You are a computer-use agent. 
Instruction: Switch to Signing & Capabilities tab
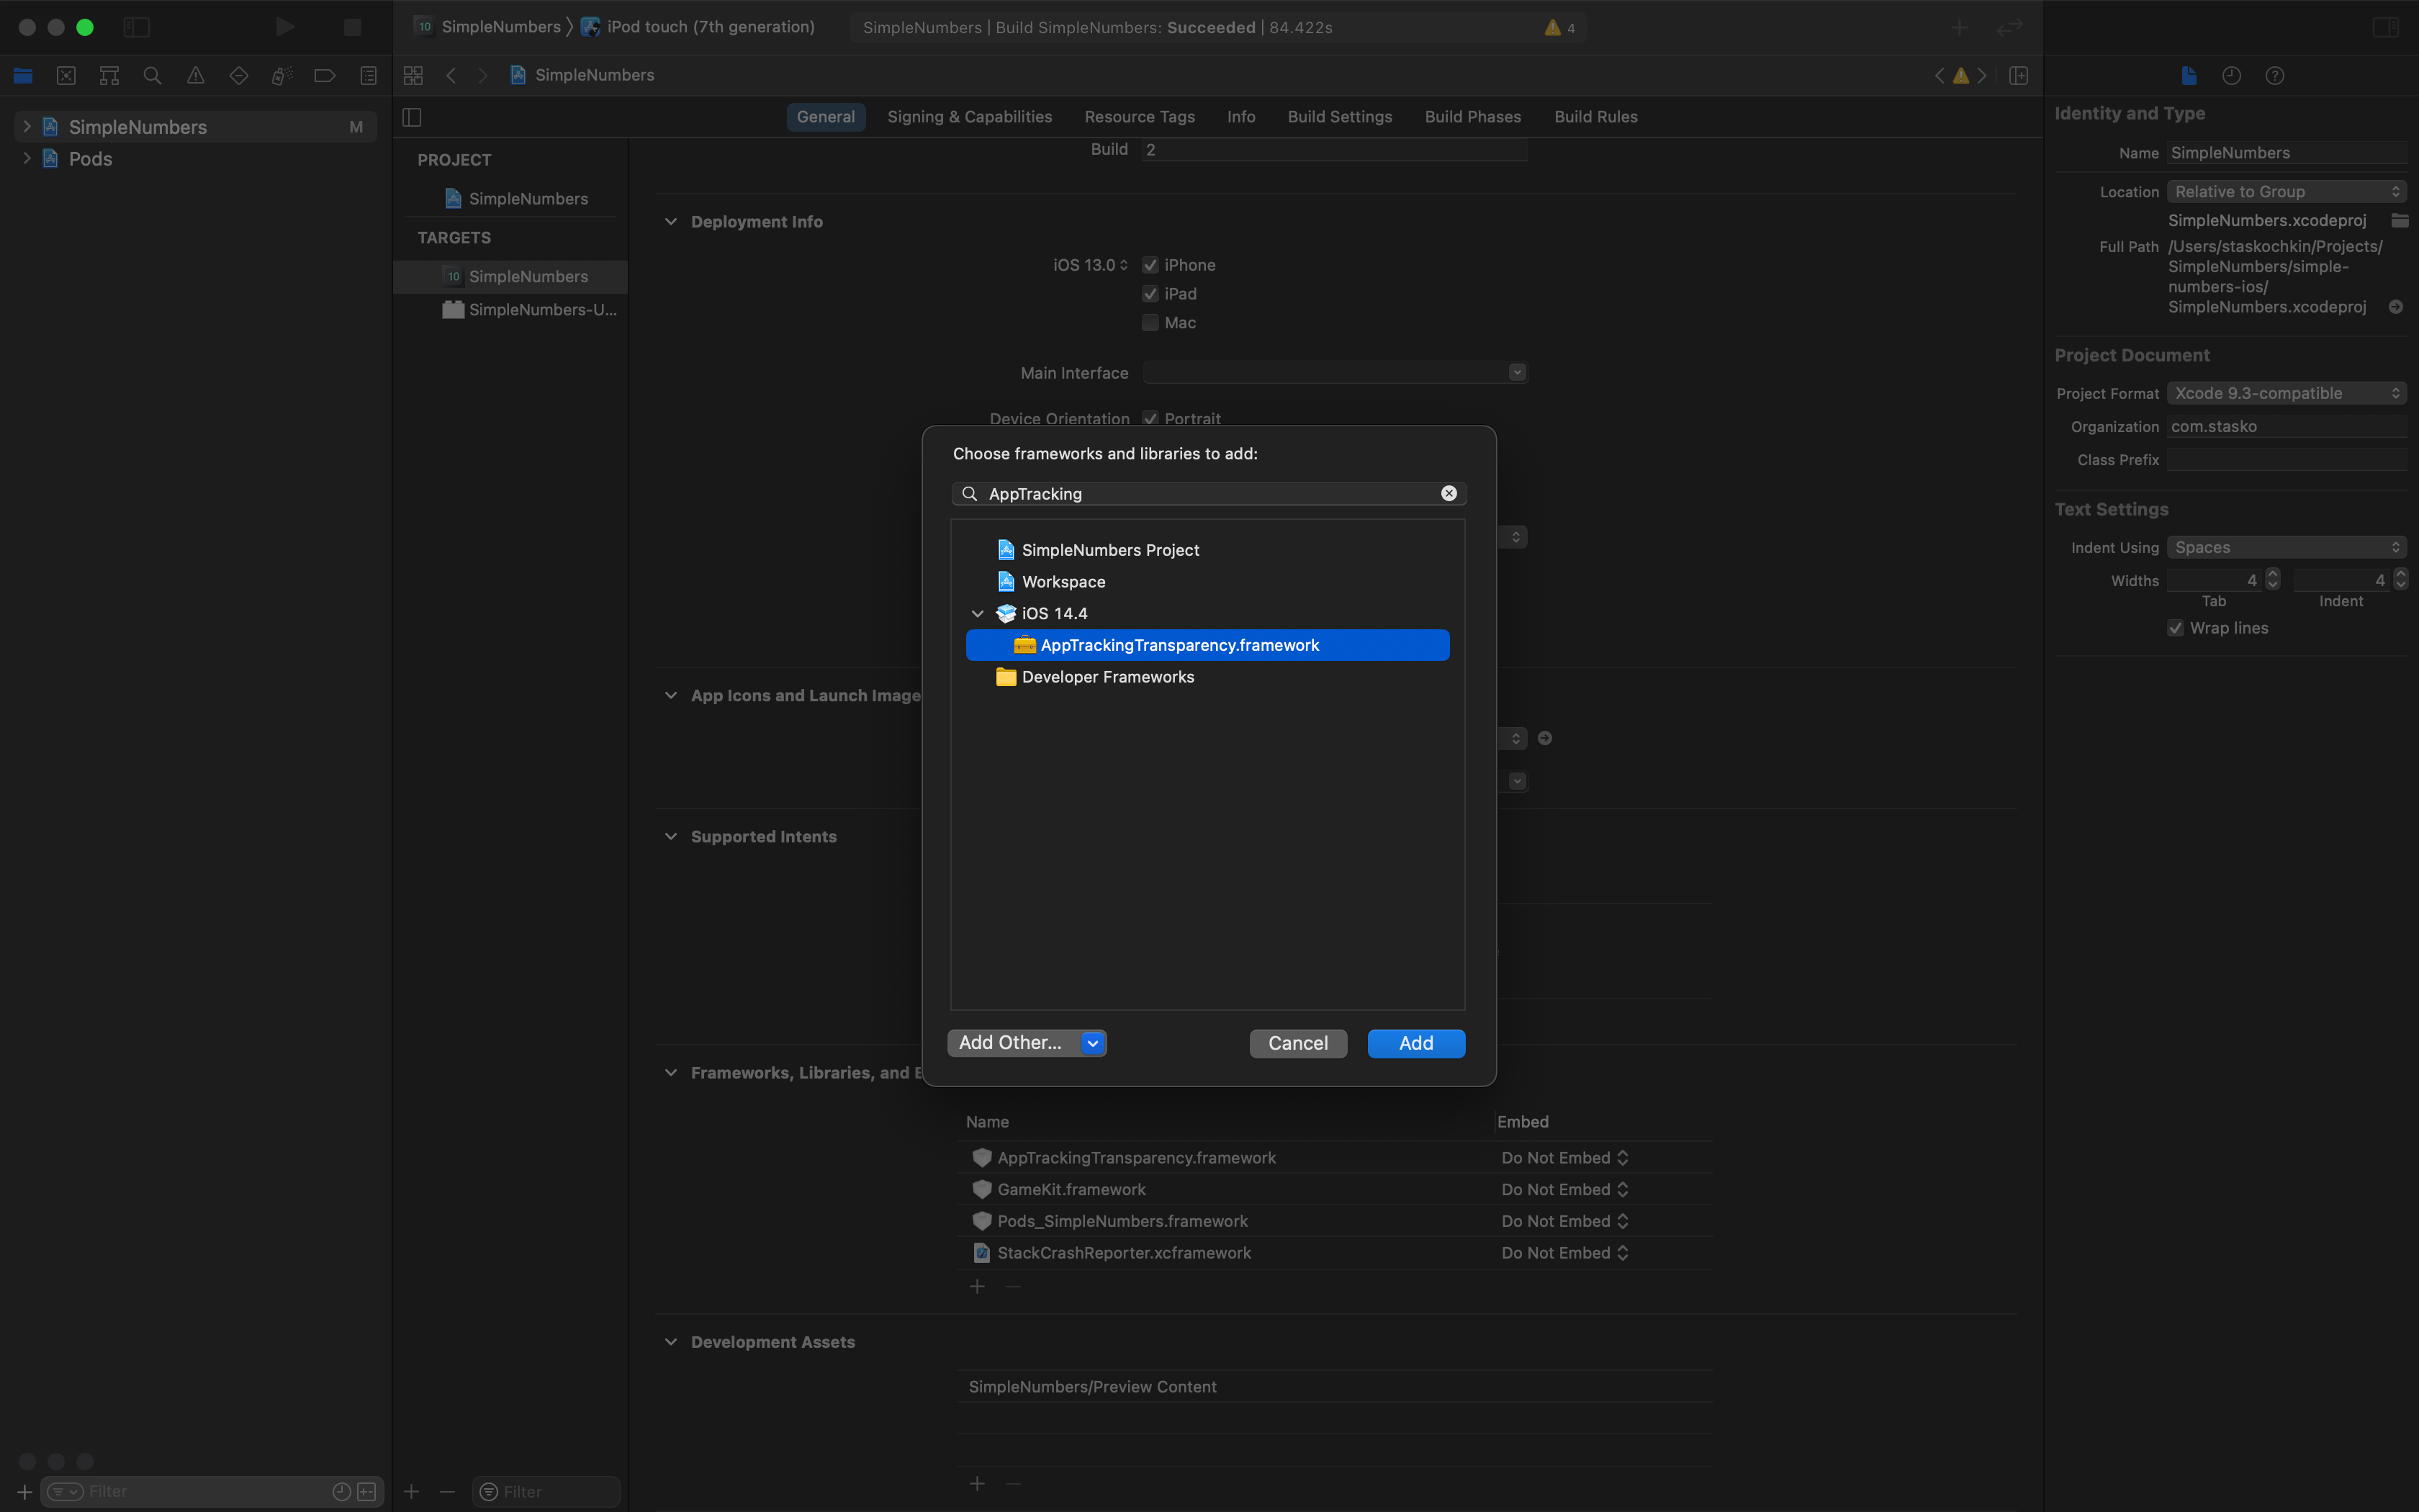[968, 117]
